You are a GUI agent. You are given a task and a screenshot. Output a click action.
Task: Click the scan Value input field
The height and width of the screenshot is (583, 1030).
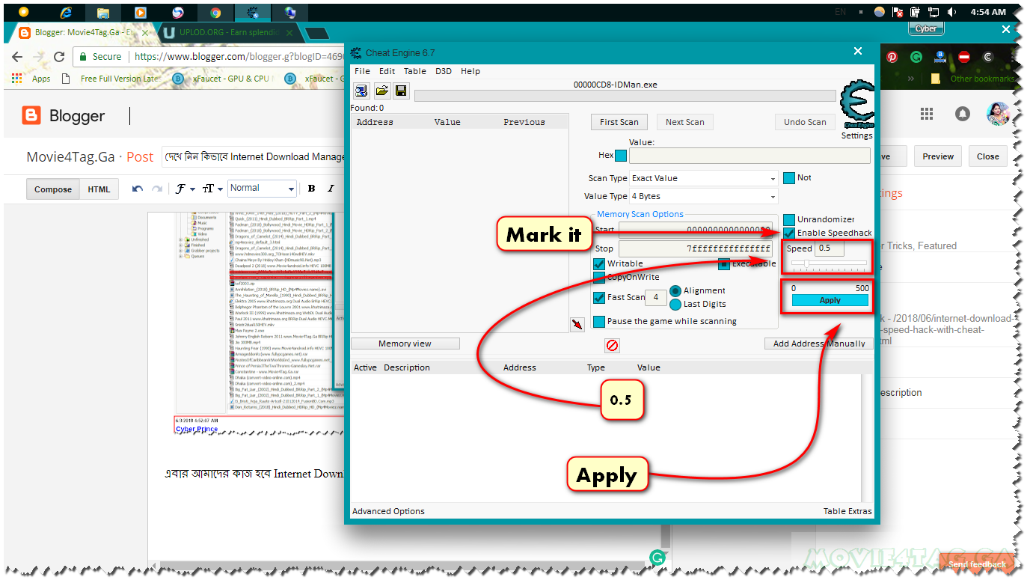749,156
